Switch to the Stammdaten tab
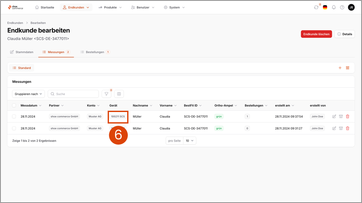The width and height of the screenshot is (362, 203). coord(22,52)
